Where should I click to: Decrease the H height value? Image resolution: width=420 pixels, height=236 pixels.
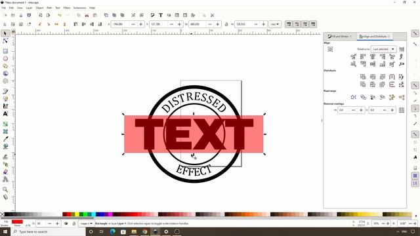[256, 24]
